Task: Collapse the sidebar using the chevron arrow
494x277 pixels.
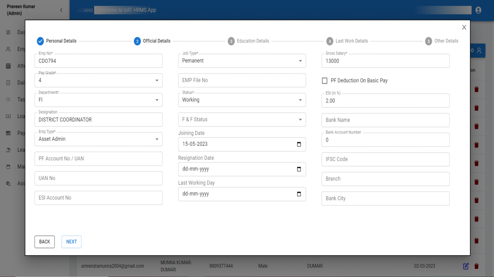Action: (61, 10)
